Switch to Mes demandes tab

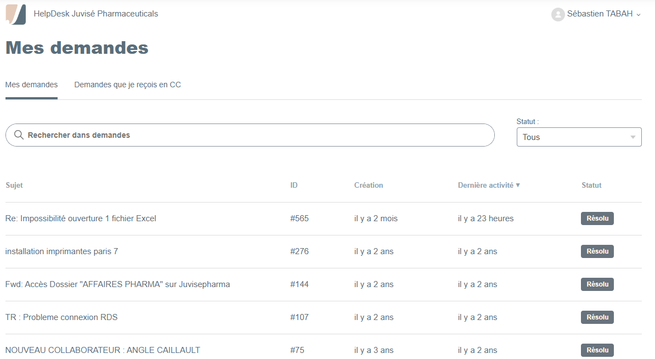click(31, 85)
